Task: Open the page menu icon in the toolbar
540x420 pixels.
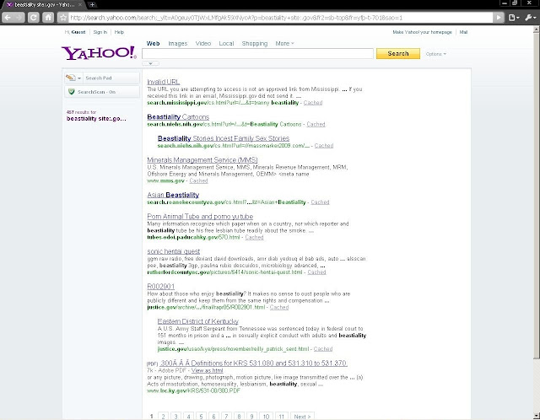Action: click(514, 17)
